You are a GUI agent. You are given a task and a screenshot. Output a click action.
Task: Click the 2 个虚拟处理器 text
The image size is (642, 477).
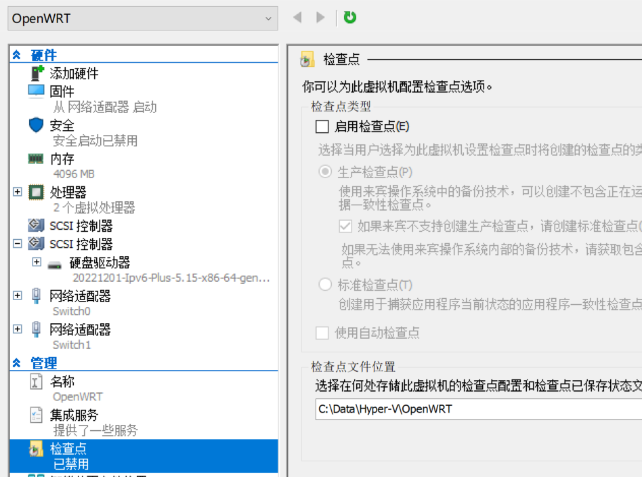(93, 208)
